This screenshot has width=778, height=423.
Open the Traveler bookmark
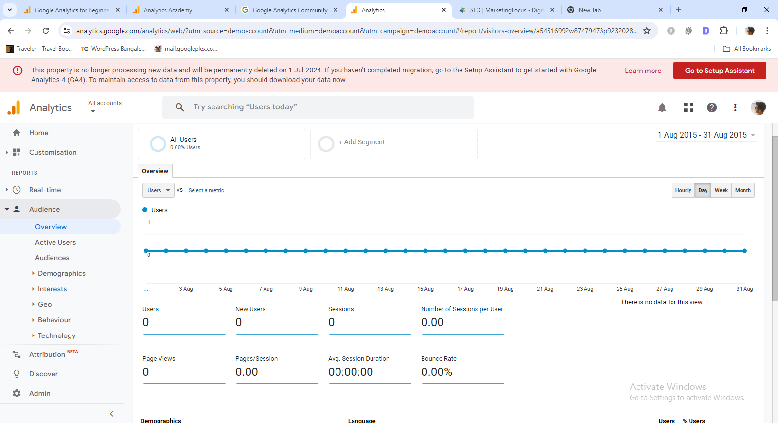point(39,49)
